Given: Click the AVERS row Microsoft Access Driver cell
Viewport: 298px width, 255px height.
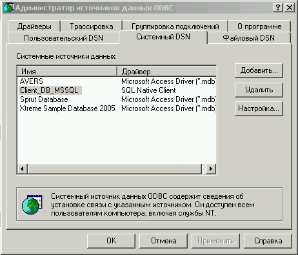Looking at the screenshot, I should [x=169, y=81].
